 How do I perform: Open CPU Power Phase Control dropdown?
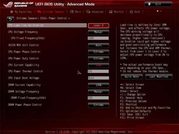(98, 52)
